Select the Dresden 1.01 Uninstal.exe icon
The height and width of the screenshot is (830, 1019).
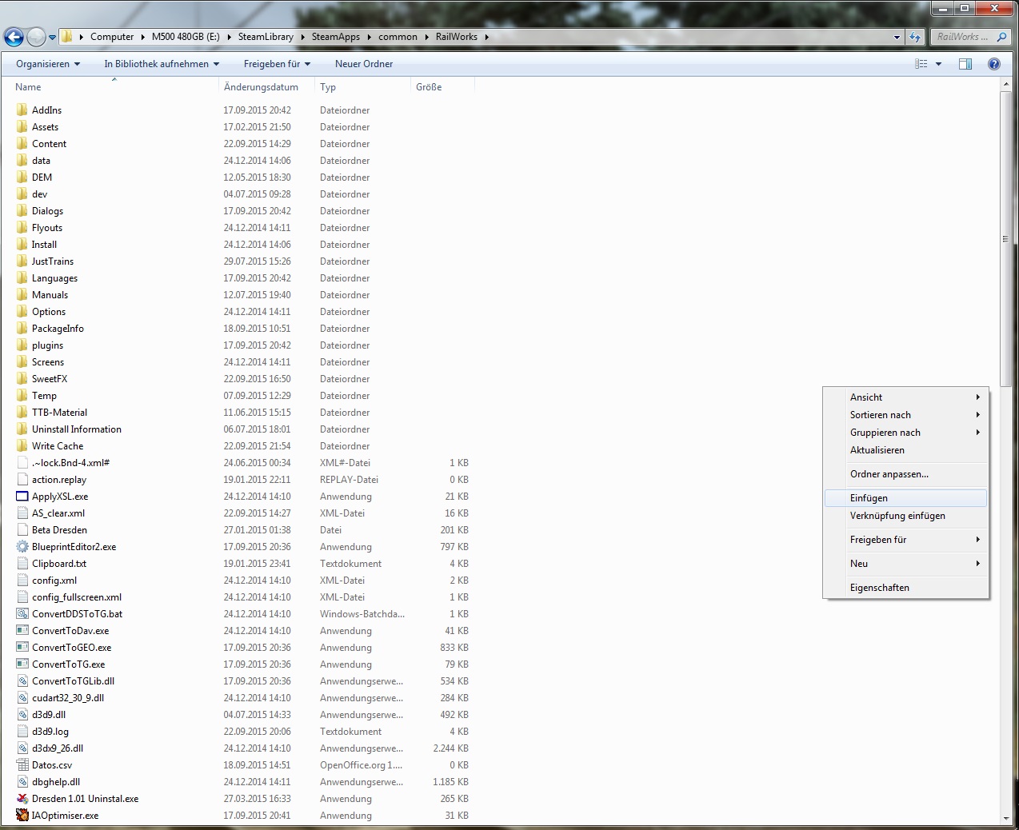tap(22, 799)
